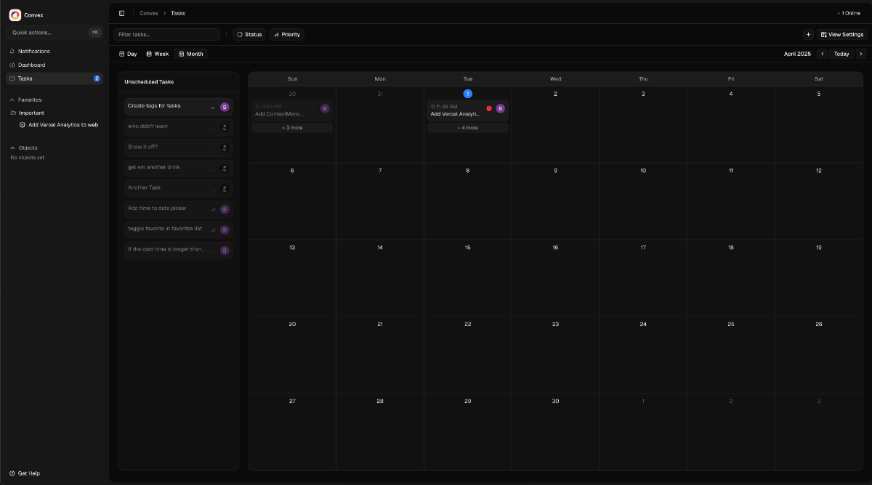Open the Priority filter dropdown
872x485 pixels.
pos(286,34)
